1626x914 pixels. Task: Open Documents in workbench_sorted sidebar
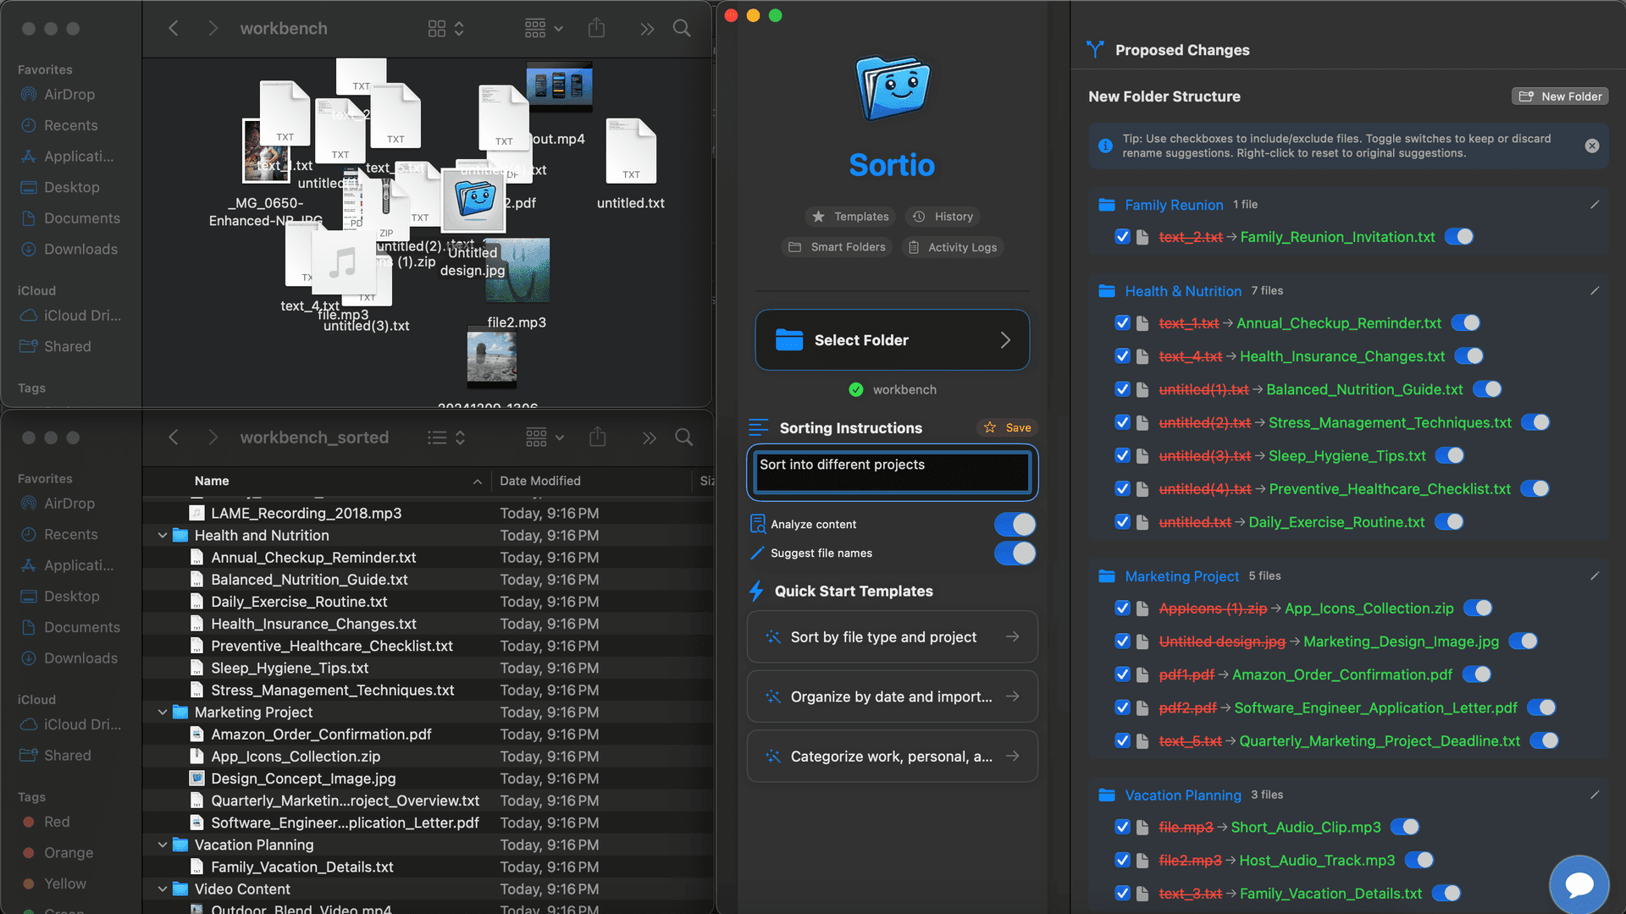pyautogui.click(x=81, y=627)
